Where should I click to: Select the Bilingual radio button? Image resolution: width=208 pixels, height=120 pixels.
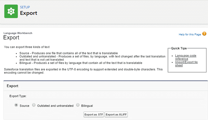pyautogui.click(x=78, y=105)
